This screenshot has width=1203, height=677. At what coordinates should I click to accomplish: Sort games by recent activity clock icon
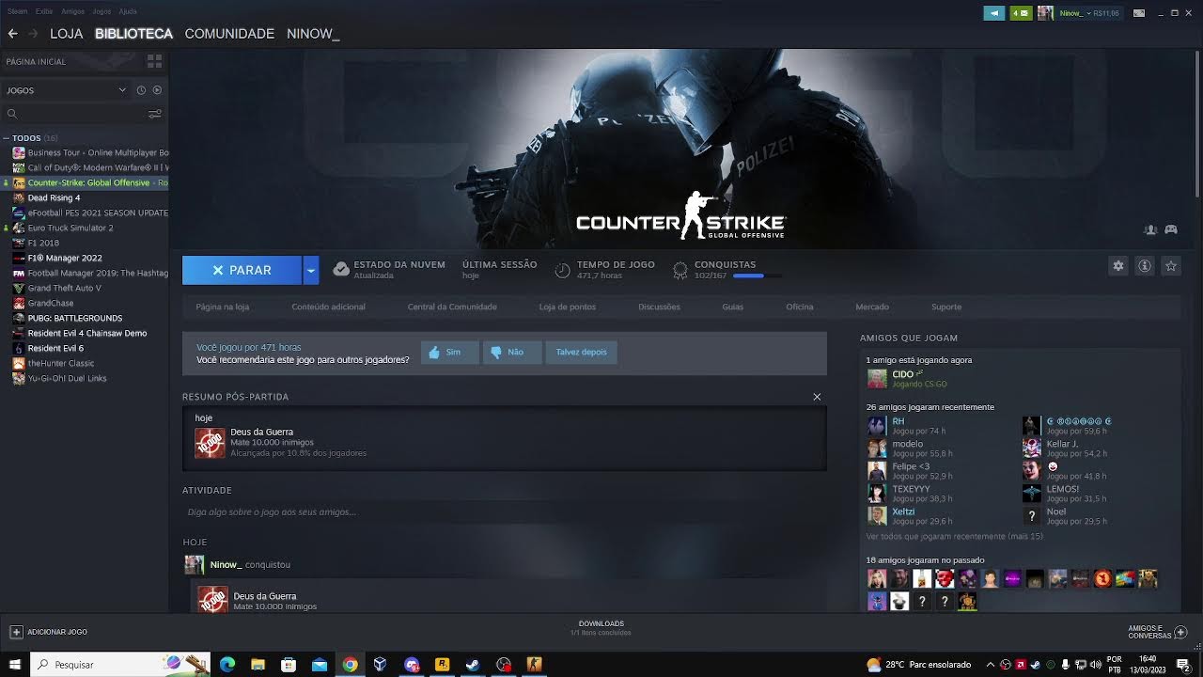tap(141, 90)
